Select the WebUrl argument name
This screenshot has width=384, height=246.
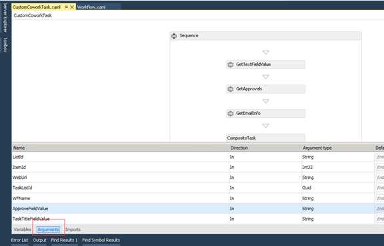pos(19,178)
